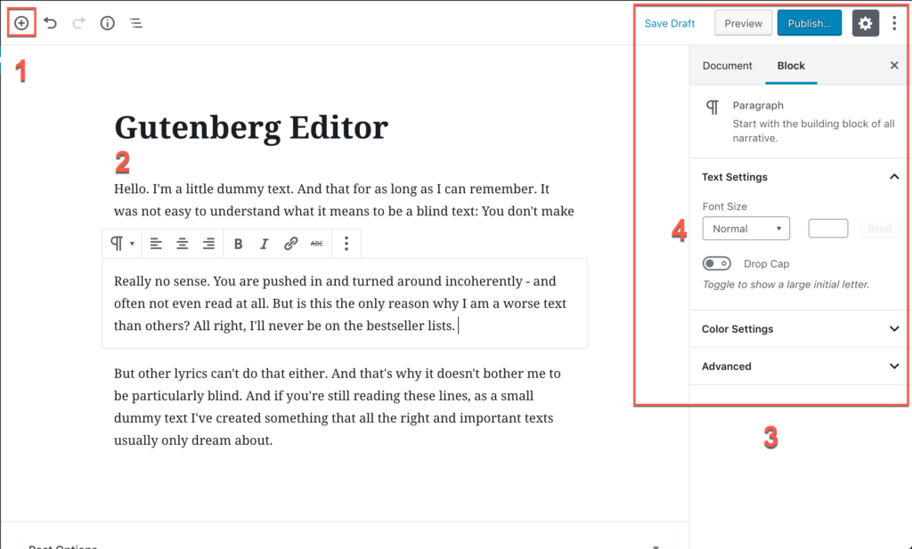
Task: Click the Gutenberg Editor title
Action: coord(251,127)
